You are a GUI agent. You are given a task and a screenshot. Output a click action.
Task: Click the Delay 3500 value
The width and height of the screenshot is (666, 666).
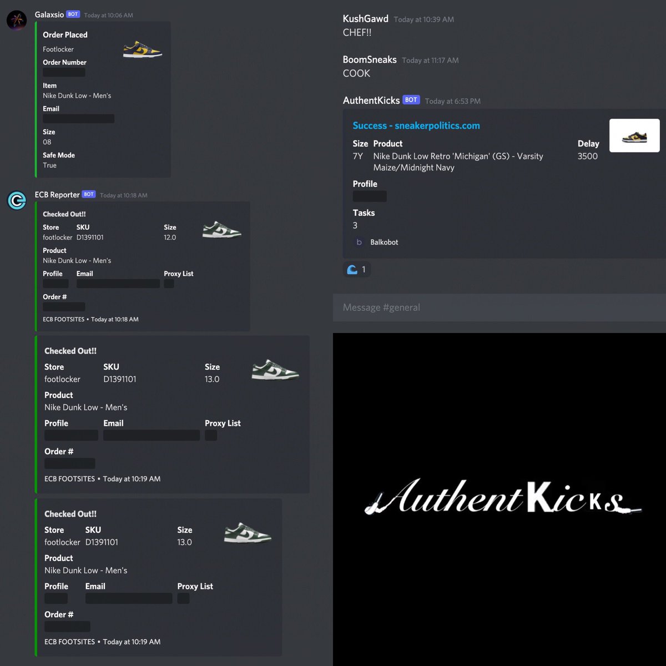pyautogui.click(x=588, y=156)
